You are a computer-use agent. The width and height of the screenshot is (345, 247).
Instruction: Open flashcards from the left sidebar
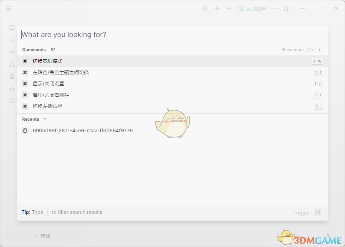pyautogui.click(x=12, y=39)
